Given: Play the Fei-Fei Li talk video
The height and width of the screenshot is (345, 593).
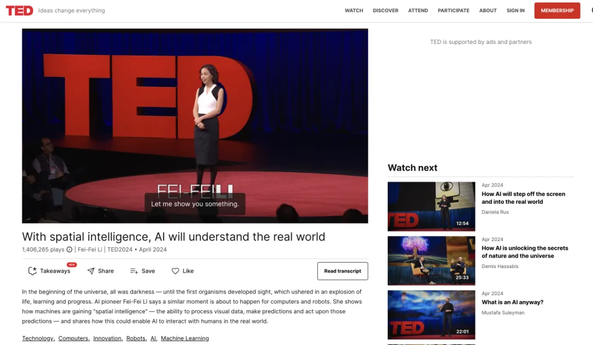Looking at the screenshot, I should [195, 126].
